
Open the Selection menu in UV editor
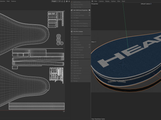coord(2,1)
